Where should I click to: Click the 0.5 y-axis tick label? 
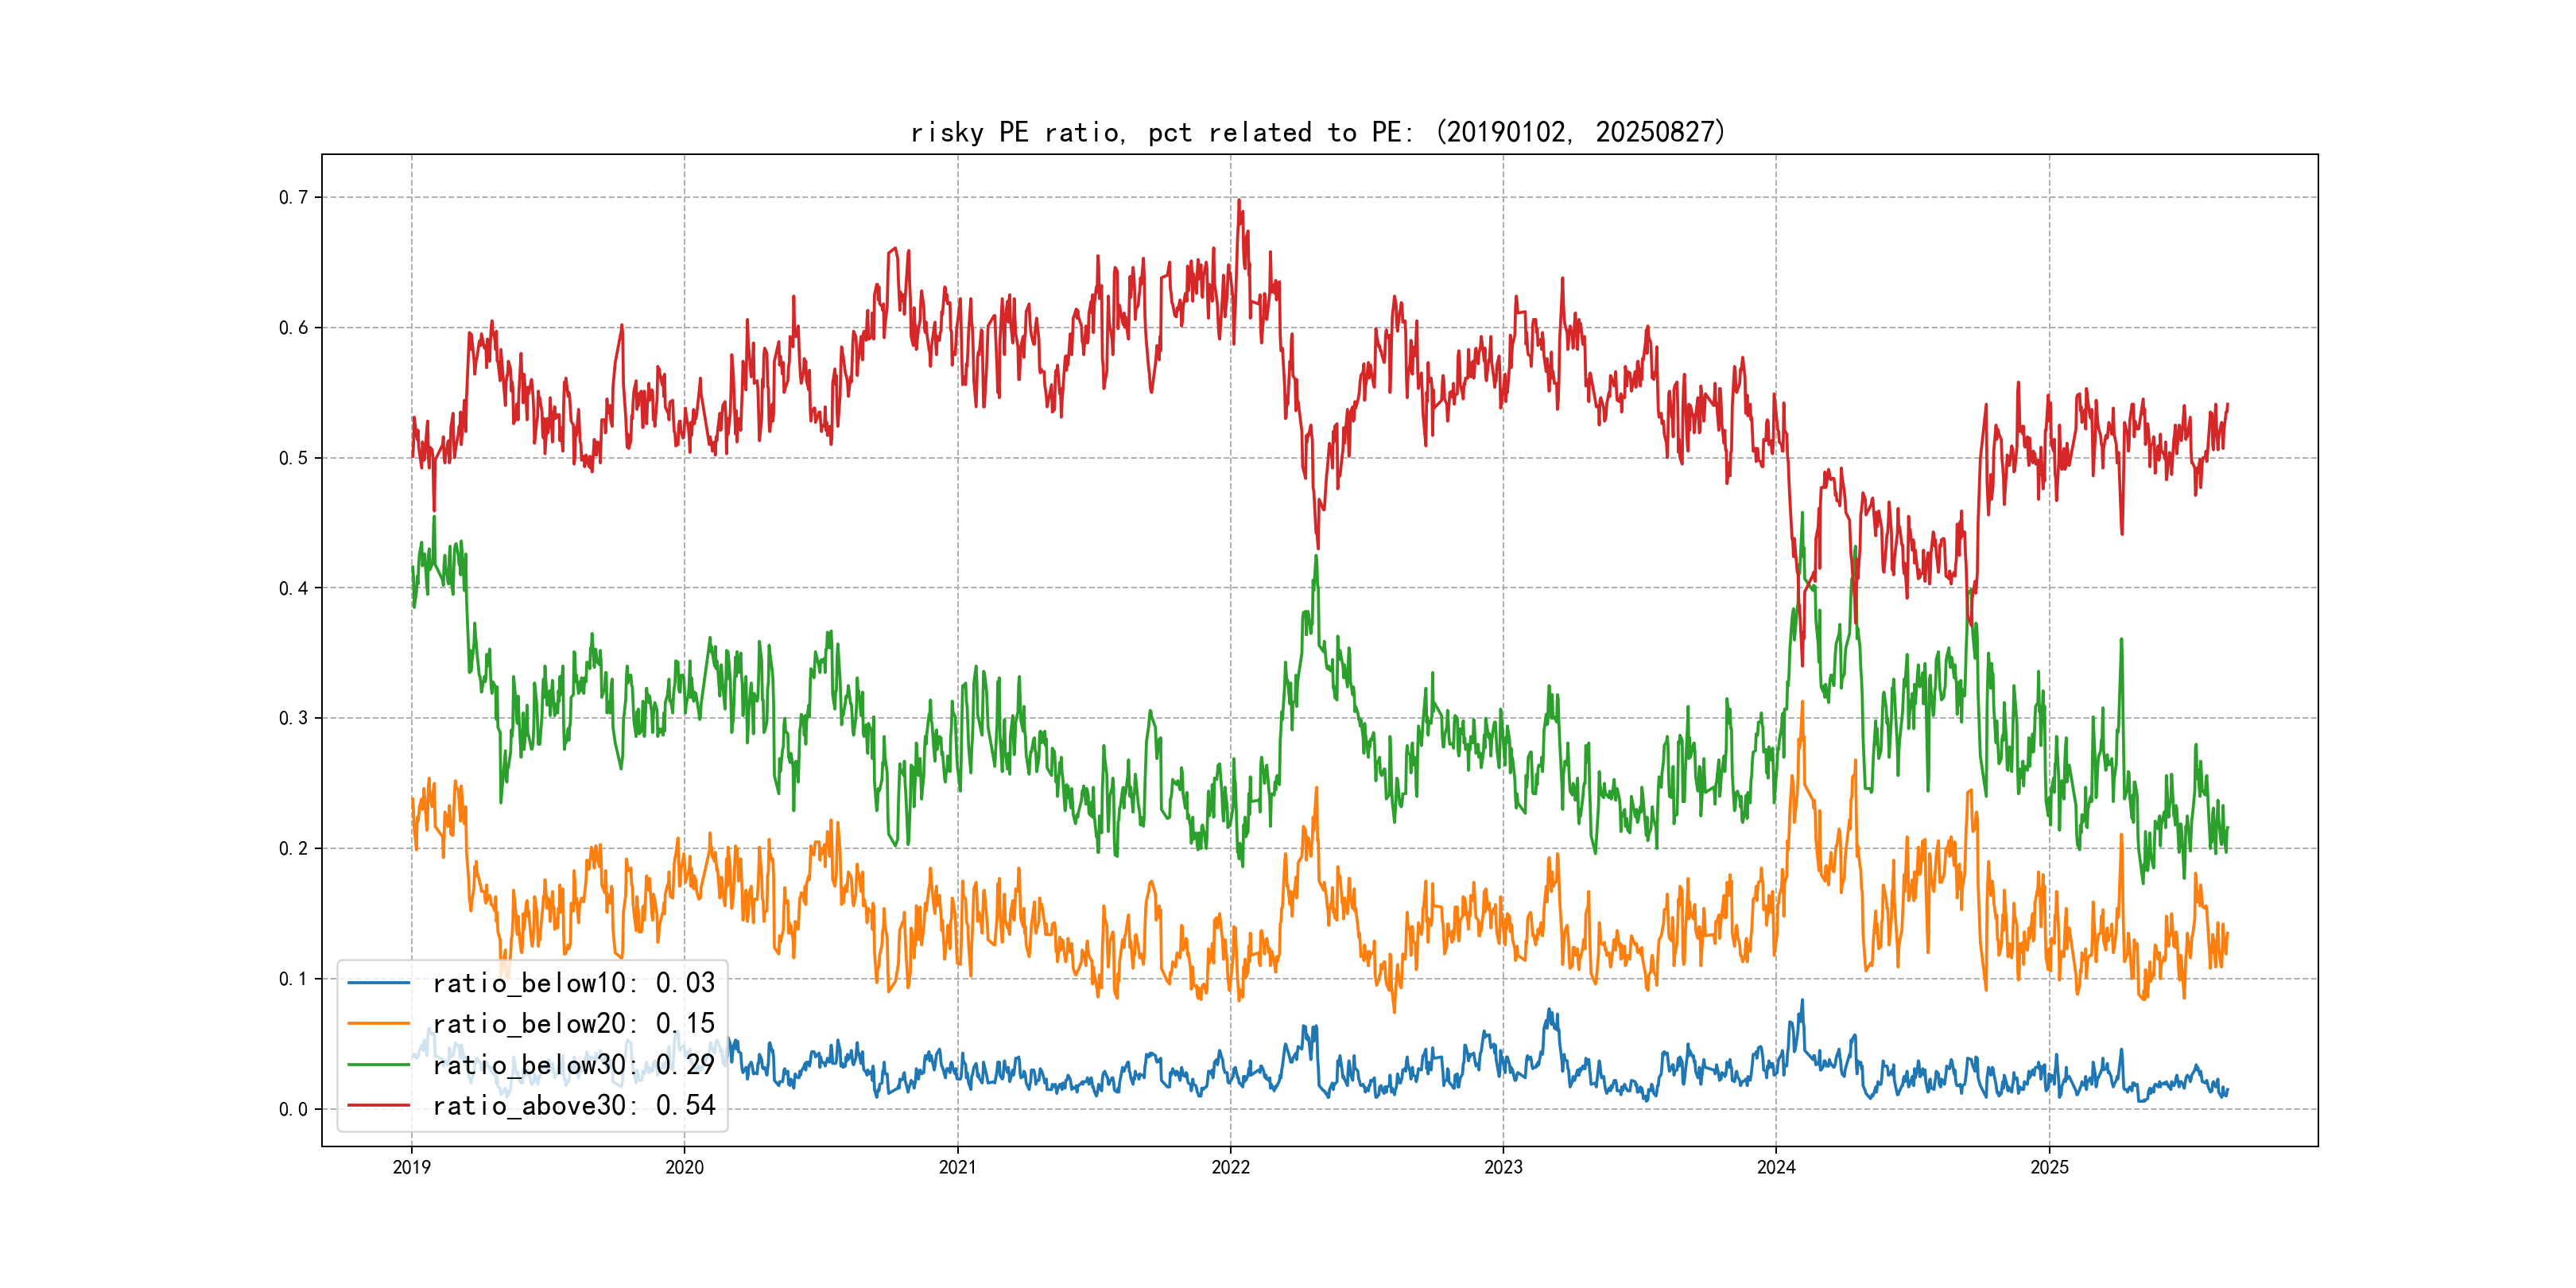coord(293,458)
